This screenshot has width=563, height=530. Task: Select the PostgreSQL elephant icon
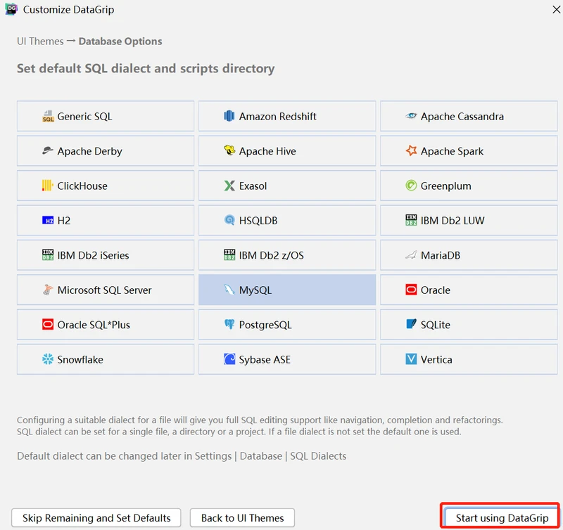[x=229, y=324]
